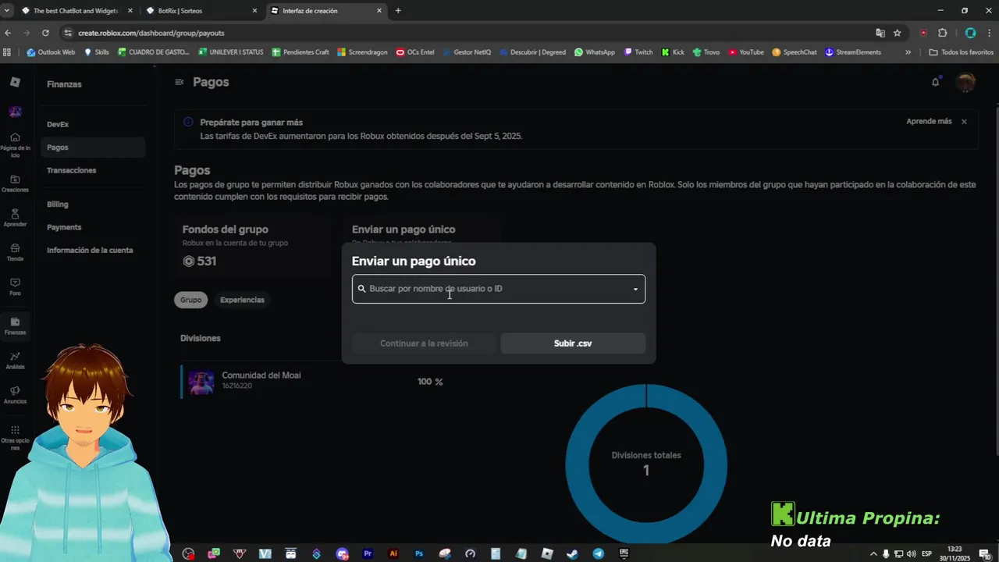Focus the Buscar por nombre de usuario field

coord(499,289)
